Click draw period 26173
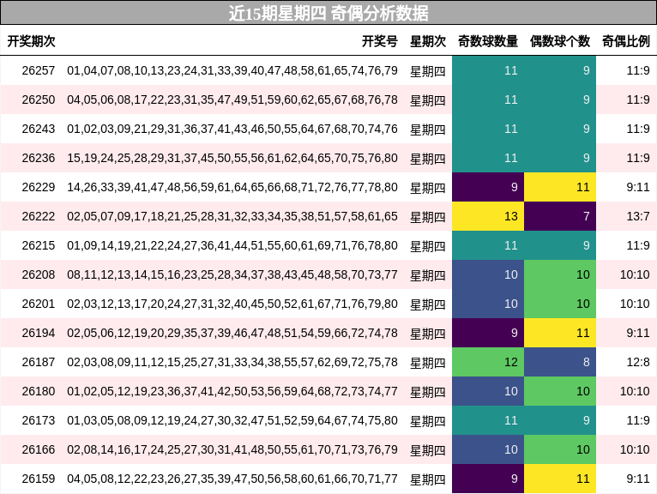Image resolution: width=657 pixels, height=494 pixels. (x=39, y=420)
